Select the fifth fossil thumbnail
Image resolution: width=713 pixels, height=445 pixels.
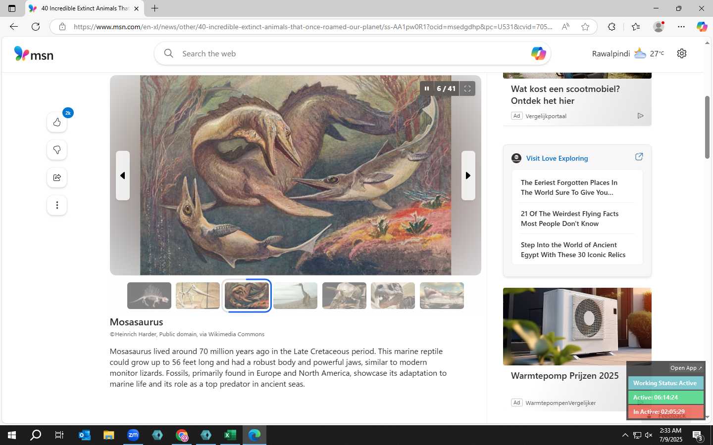[x=344, y=296]
